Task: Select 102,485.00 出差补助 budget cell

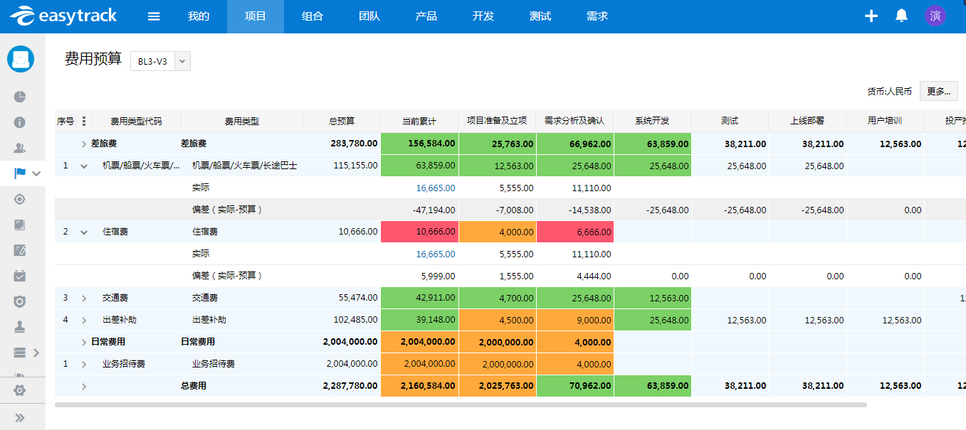Action: pos(342,321)
